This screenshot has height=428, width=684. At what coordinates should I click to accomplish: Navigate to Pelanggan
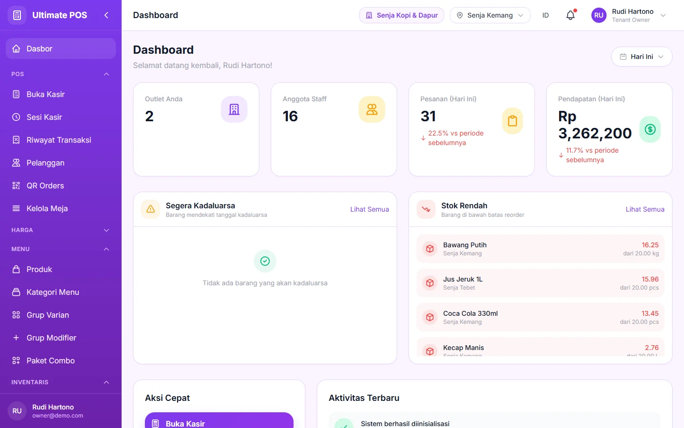point(61,163)
